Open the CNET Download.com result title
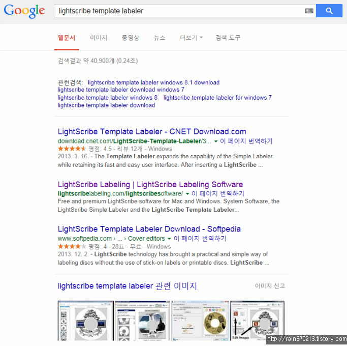 [x=152, y=131]
